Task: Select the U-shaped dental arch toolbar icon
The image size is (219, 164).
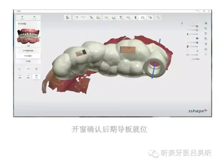Action: (x=114, y=17)
